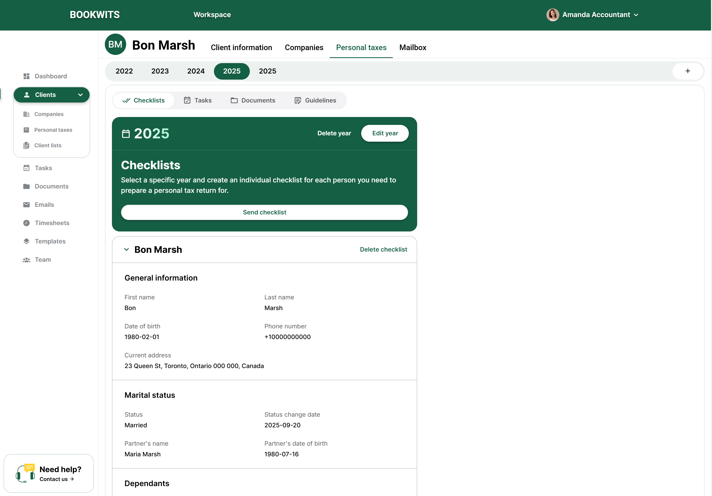Click the Contact us link
Screen dimensions: 712x496
click(56, 479)
